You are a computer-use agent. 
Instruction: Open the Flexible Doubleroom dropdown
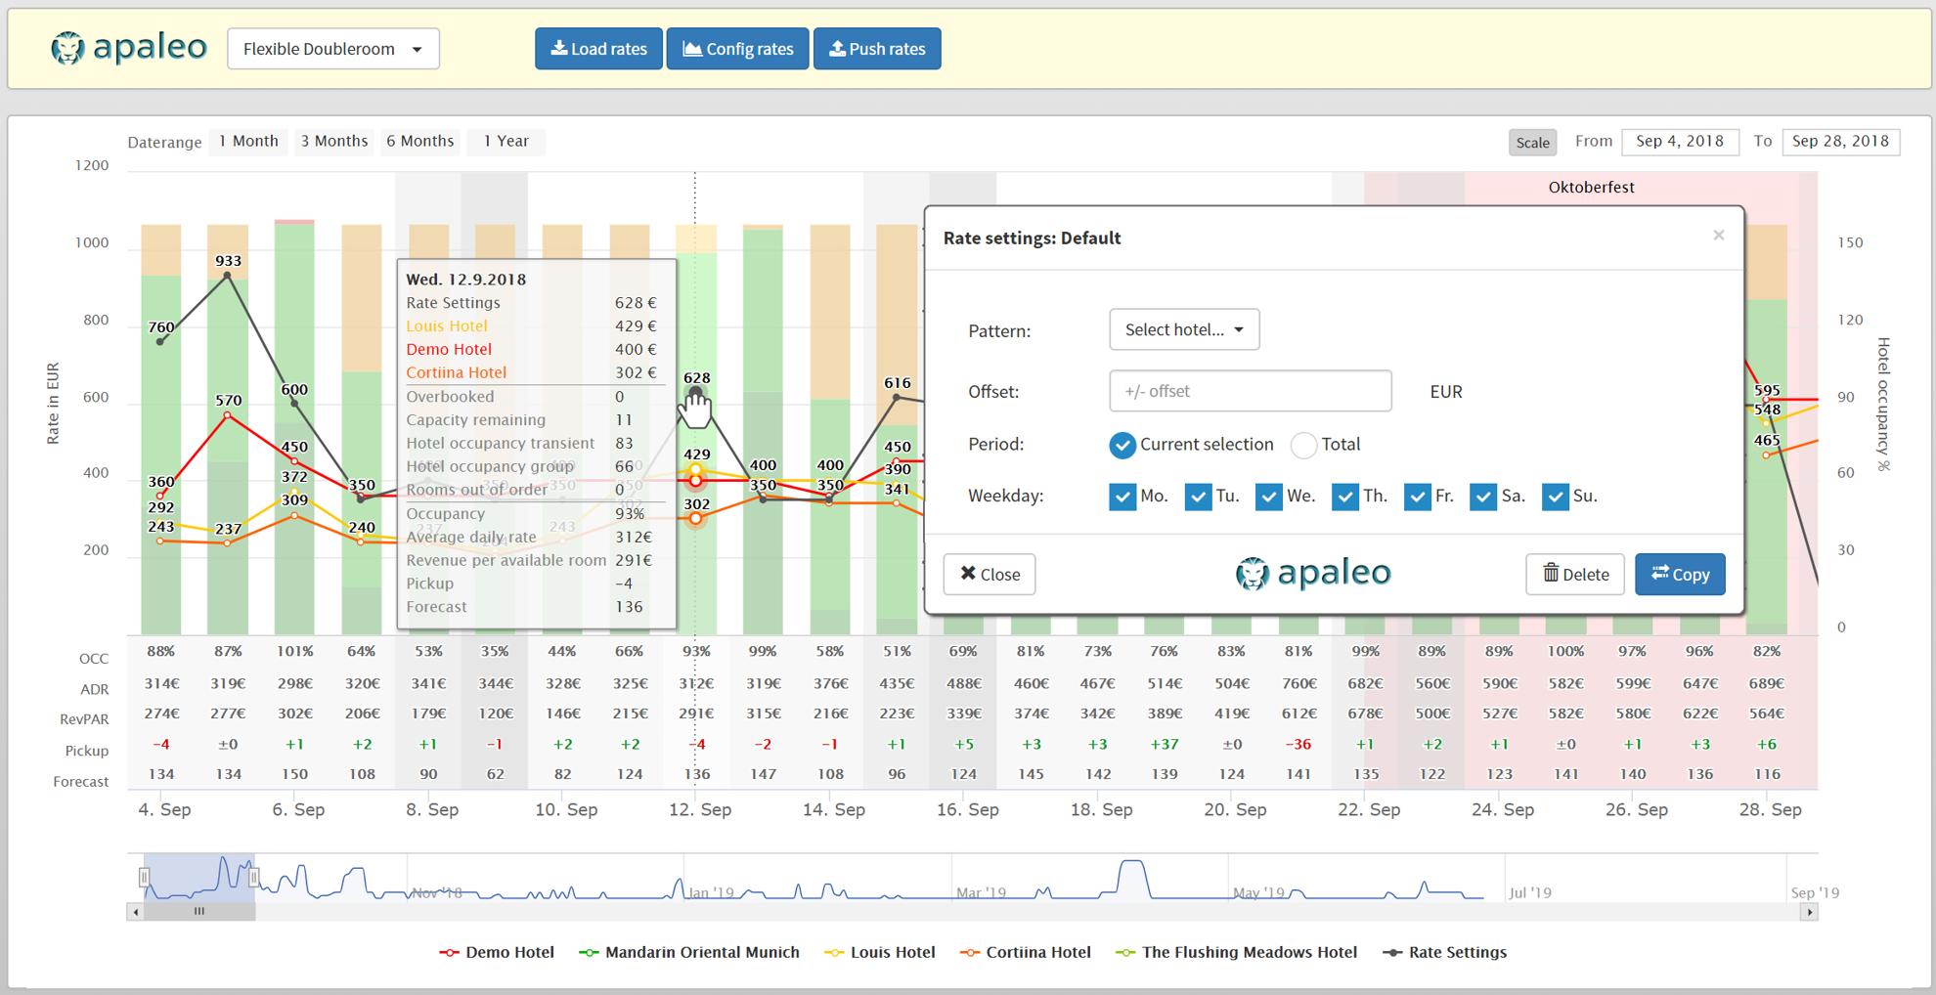click(332, 49)
